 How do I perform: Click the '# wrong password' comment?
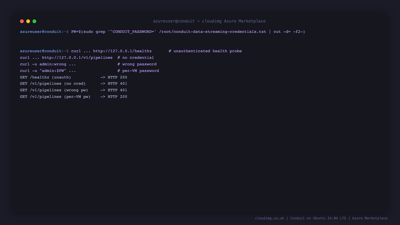click(137, 64)
